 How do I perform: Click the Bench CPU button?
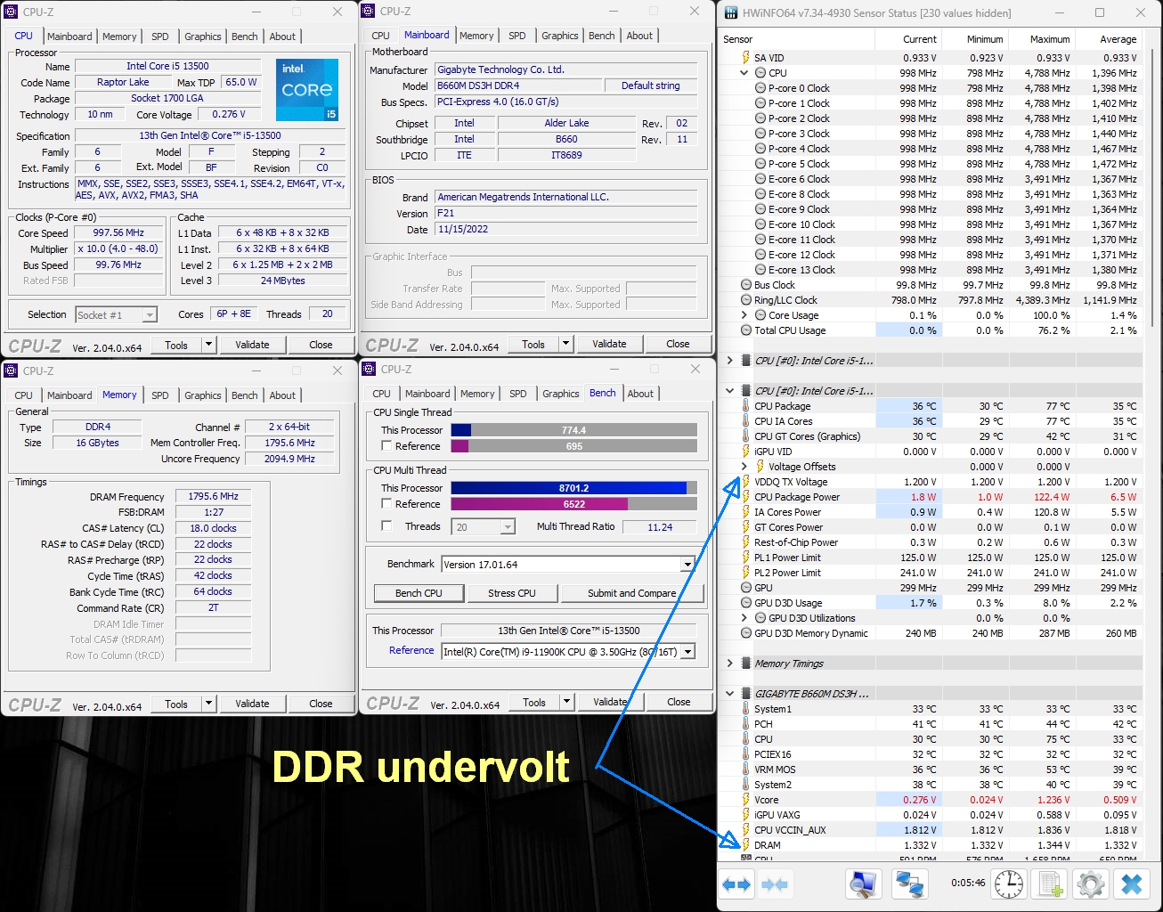click(419, 593)
